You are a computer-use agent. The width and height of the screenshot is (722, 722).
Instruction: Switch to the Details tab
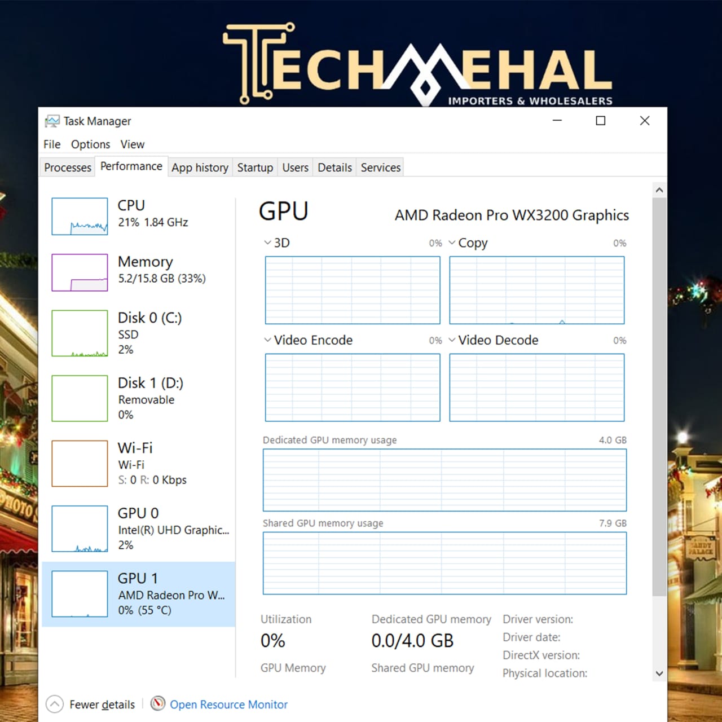click(x=334, y=168)
